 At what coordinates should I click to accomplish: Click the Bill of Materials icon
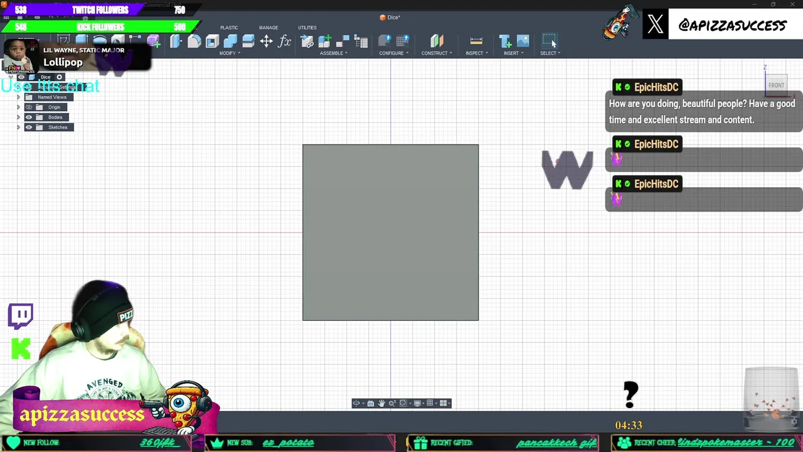pos(361,41)
